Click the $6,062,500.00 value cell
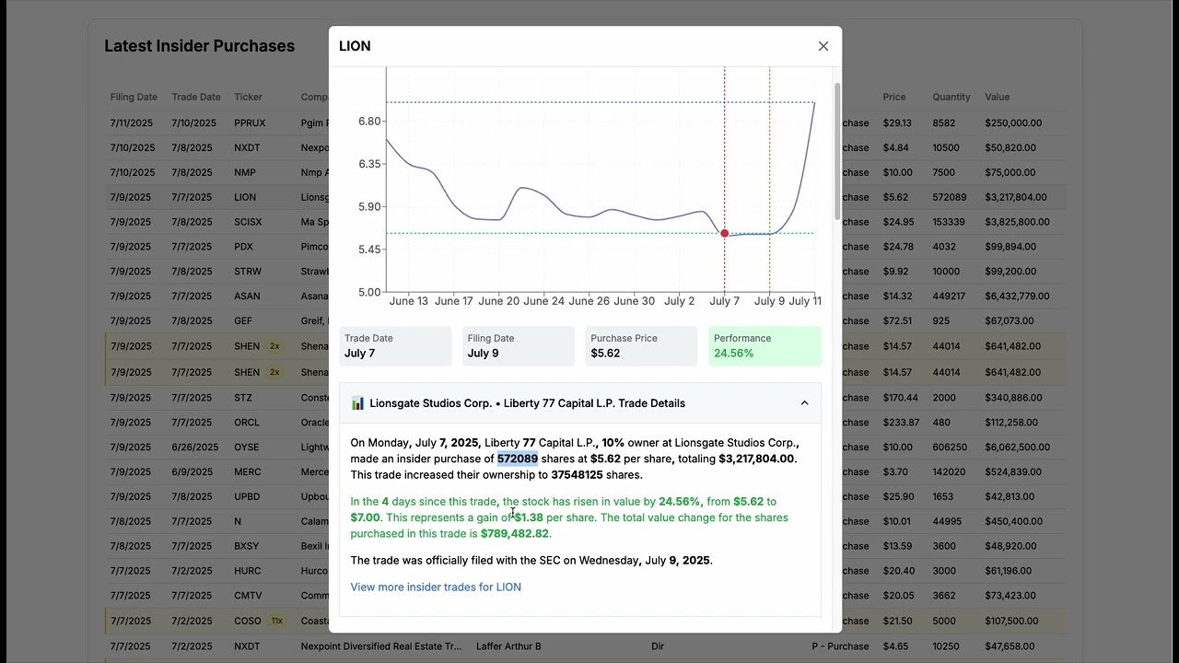The image size is (1179, 663). [1017, 448]
